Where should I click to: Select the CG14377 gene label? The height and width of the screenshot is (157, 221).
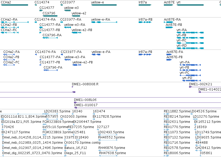tap(47, 8)
